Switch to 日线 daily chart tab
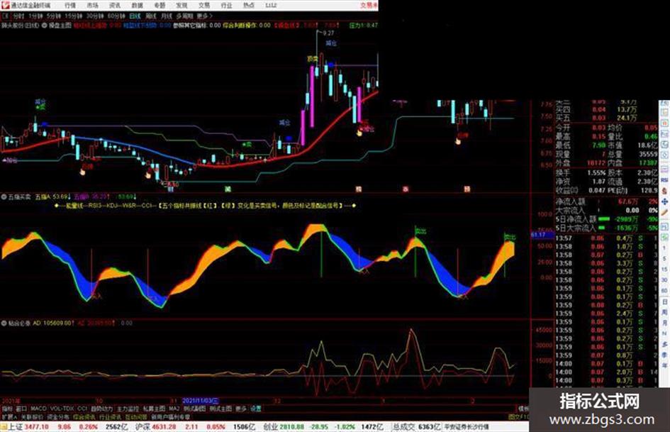 point(135,16)
